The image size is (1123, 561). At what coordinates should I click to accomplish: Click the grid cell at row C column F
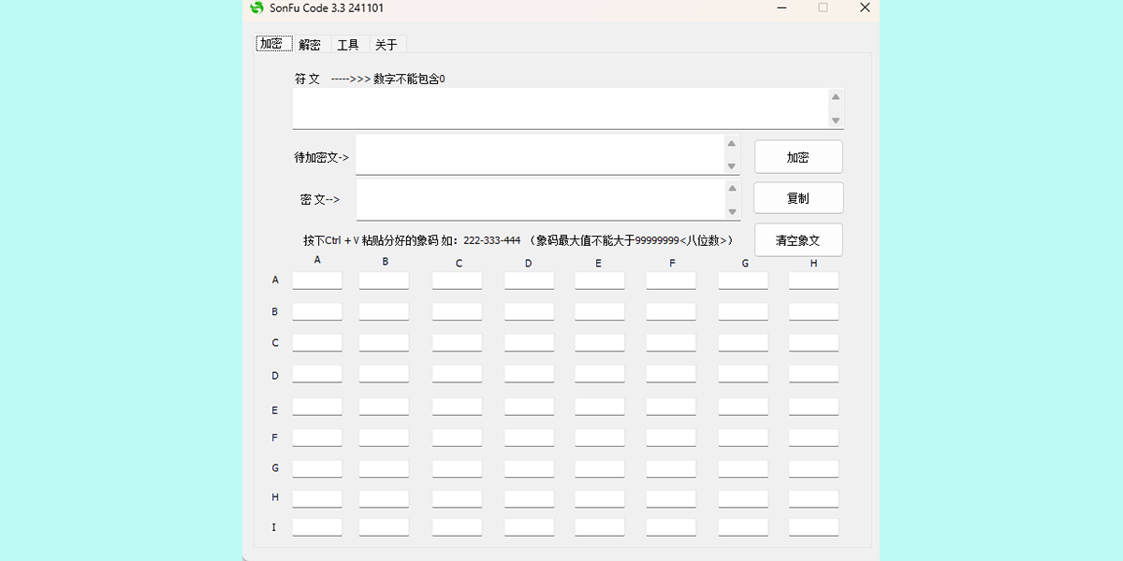click(x=671, y=342)
